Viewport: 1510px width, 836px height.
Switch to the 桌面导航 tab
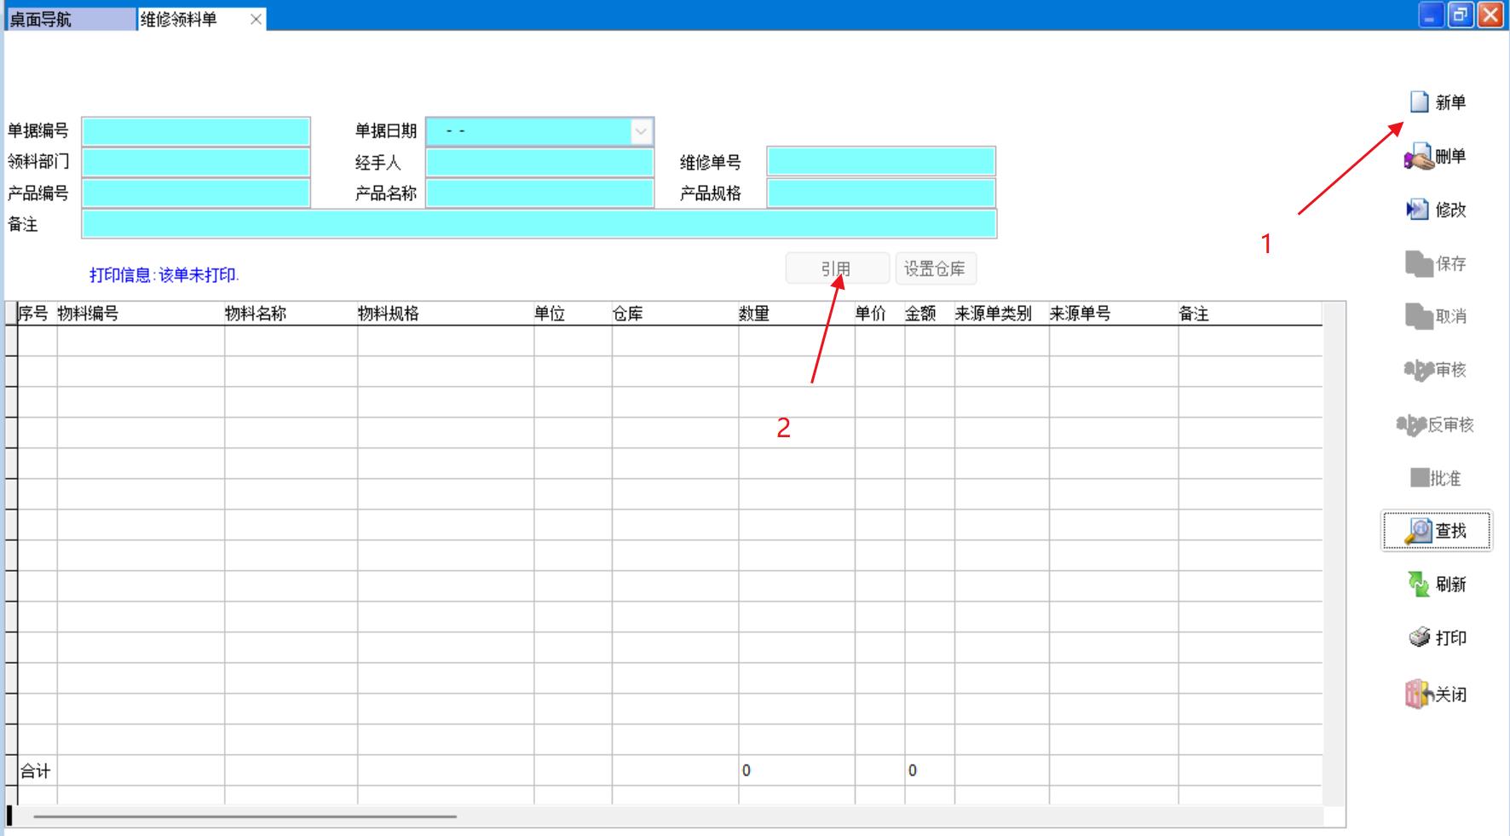[x=68, y=19]
